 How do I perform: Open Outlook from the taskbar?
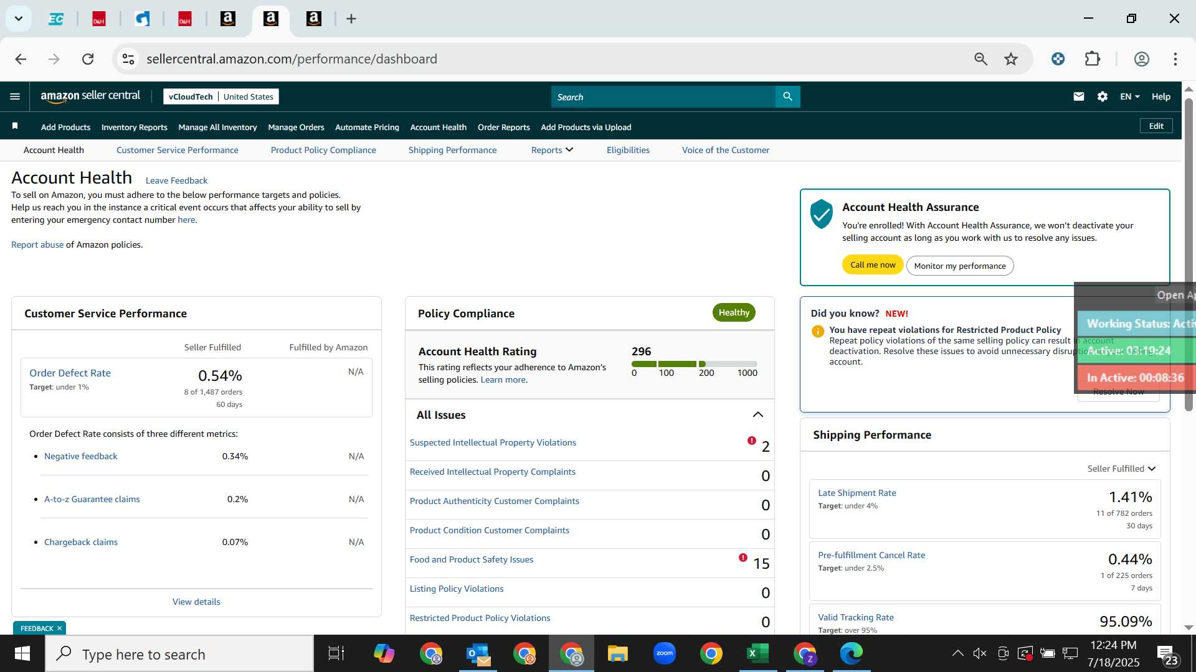[478, 653]
